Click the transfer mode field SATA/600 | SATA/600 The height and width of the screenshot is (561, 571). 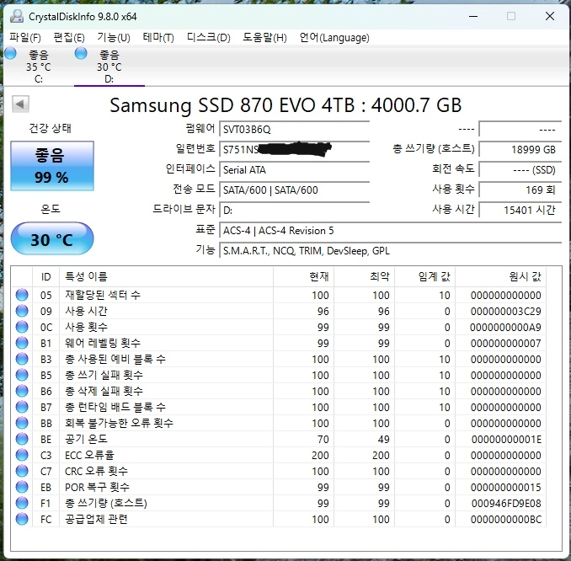coord(294,190)
